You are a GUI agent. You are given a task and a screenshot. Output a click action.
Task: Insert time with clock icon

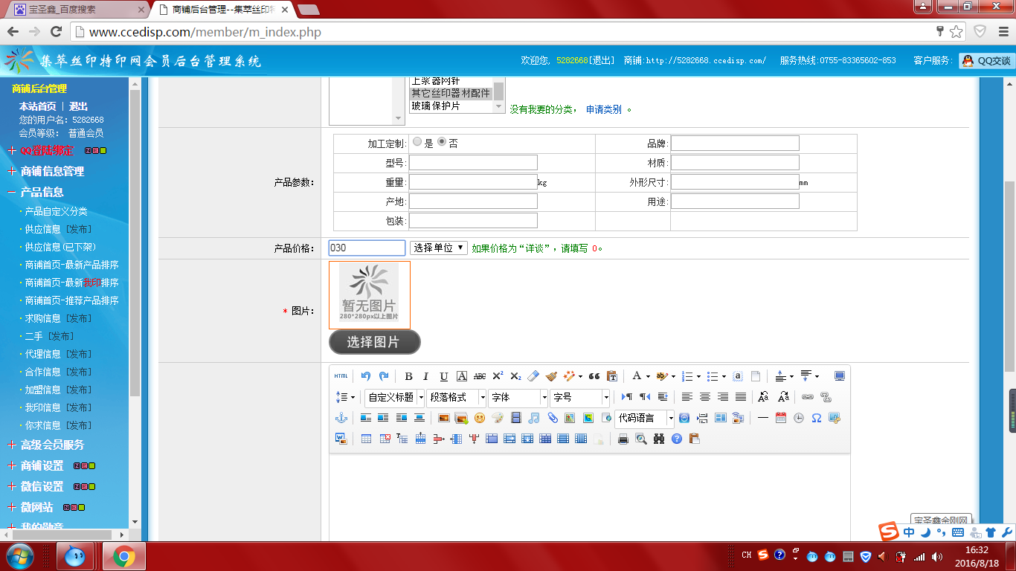[798, 418]
